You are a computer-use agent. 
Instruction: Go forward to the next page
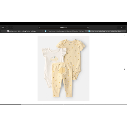[12, 27]
